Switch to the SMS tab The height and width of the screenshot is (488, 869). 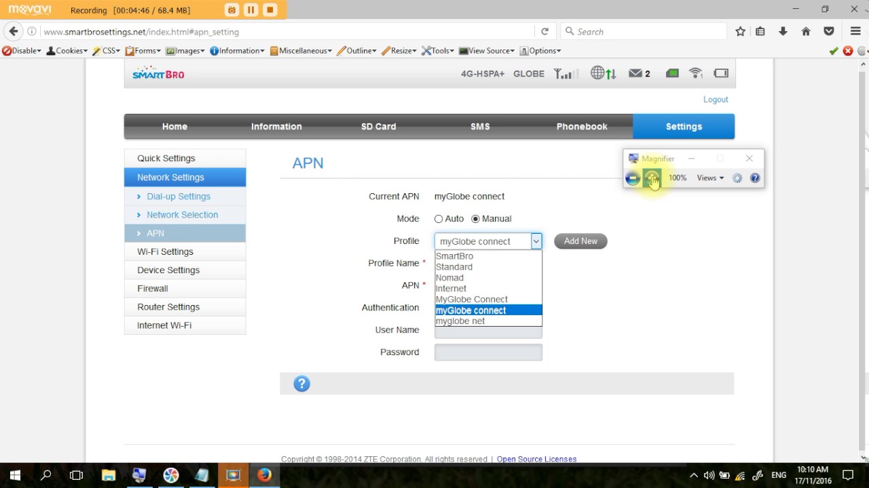[x=480, y=127]
